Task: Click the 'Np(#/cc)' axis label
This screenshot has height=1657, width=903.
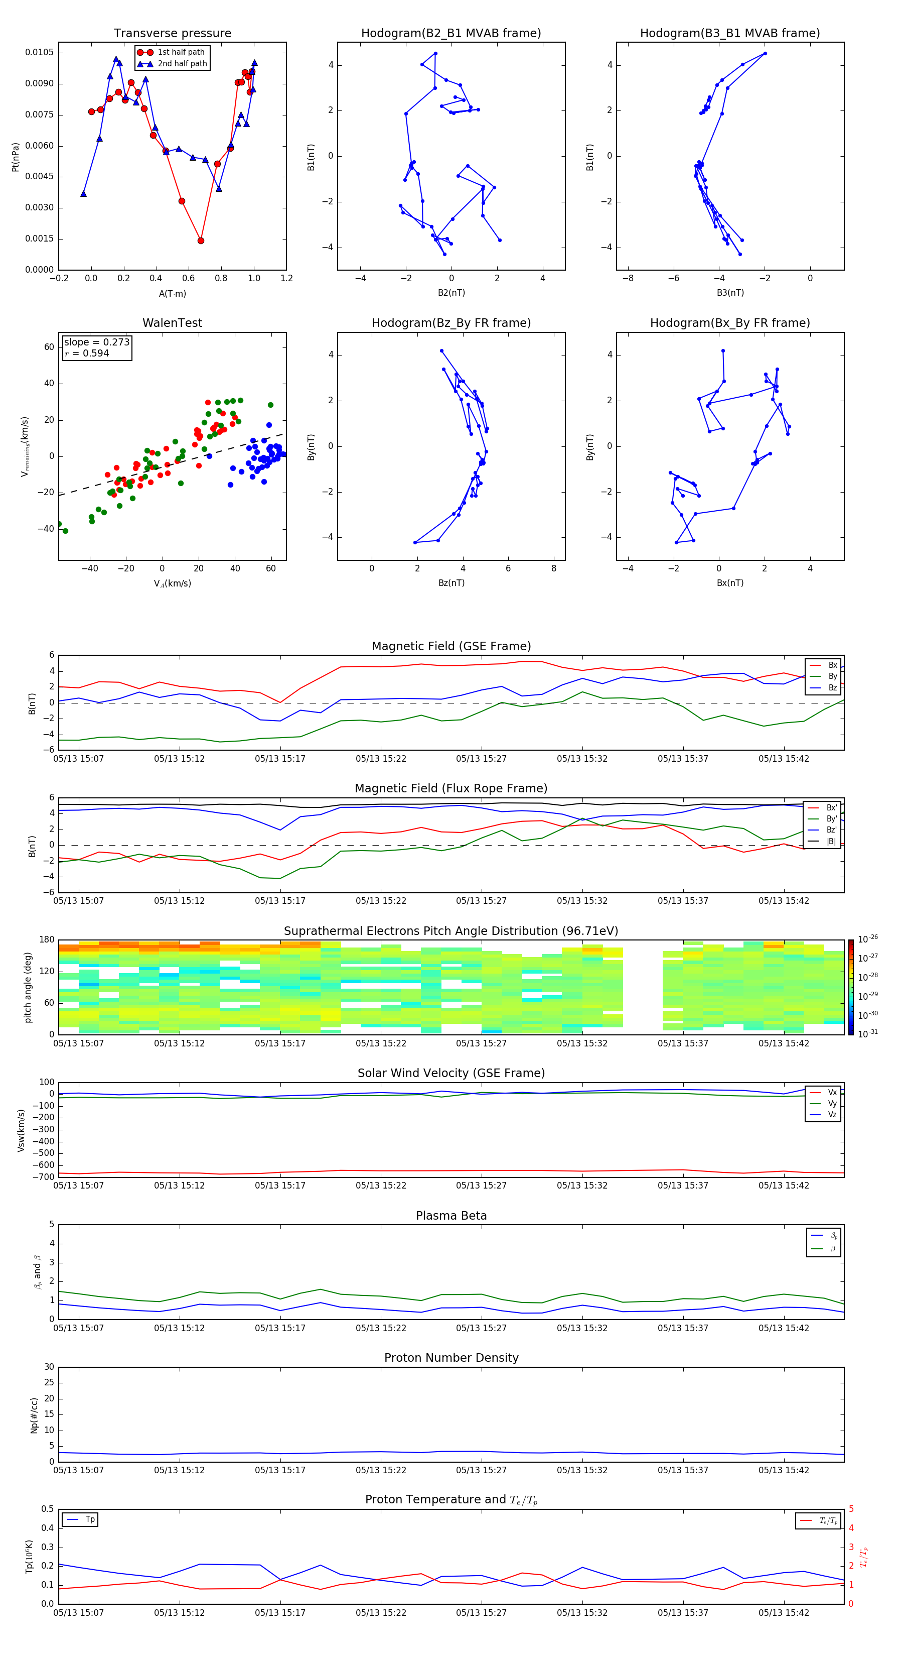Action: pyautogui.click(x=34, y=1414)
